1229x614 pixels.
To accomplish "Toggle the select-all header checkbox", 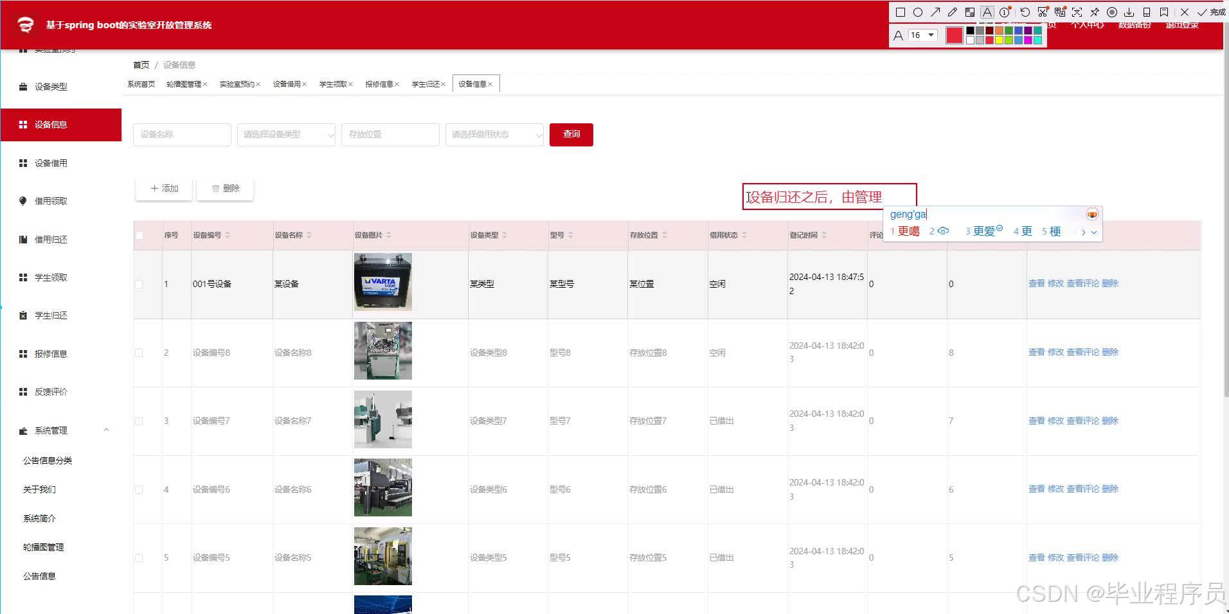I will (x=139, y=235).
